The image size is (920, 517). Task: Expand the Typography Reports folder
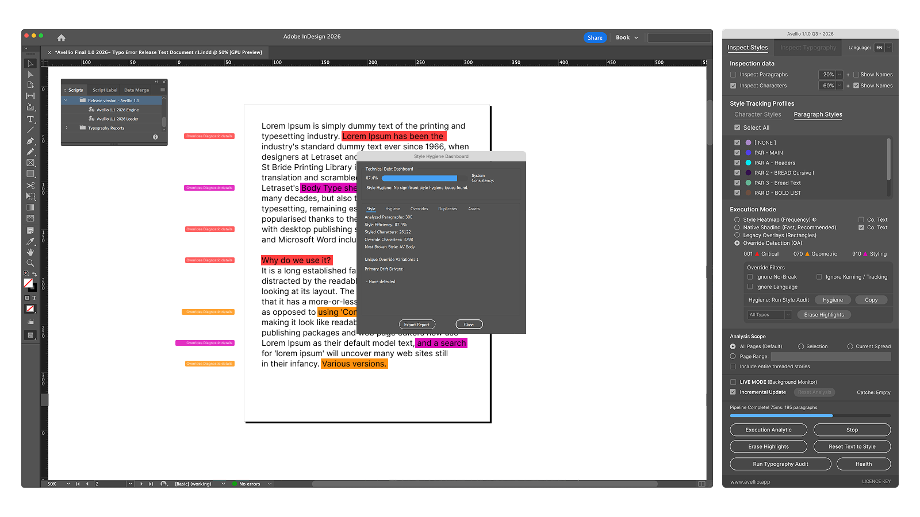66,128
